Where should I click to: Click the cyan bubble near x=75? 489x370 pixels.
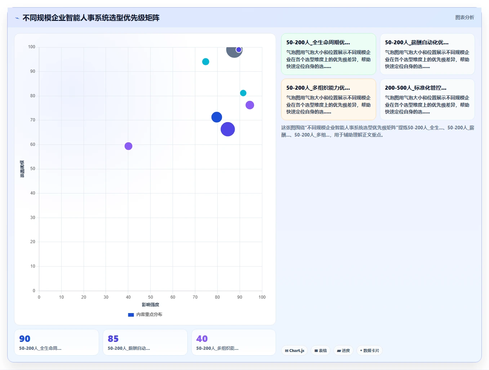(x=205, y=62)
